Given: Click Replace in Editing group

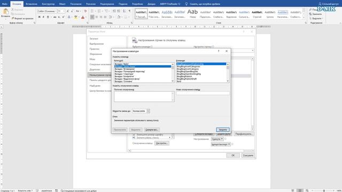Looking at the screenshot, I should pos(315,14).
